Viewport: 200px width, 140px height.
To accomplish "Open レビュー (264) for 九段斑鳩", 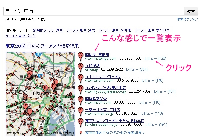I will click(137, 70).
